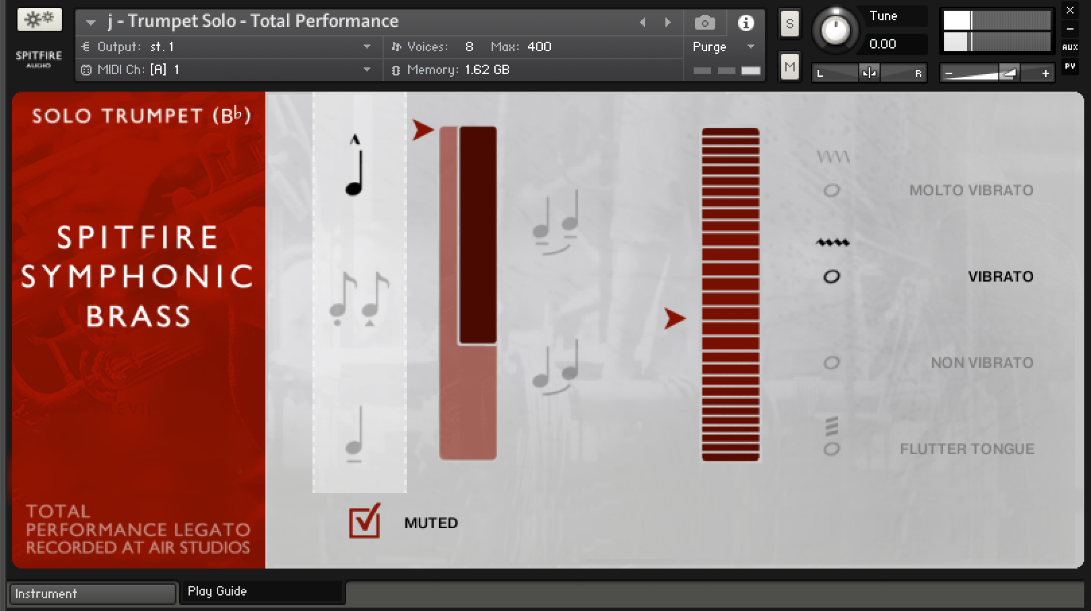Screen dimensions: 1091x611
Task: Go to next instrument preset arrow
Action: [667, 22]
